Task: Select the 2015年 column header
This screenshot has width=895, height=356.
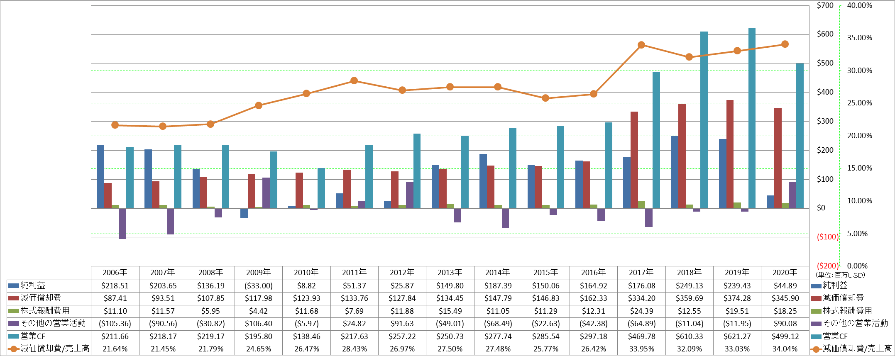Action: 545,273
